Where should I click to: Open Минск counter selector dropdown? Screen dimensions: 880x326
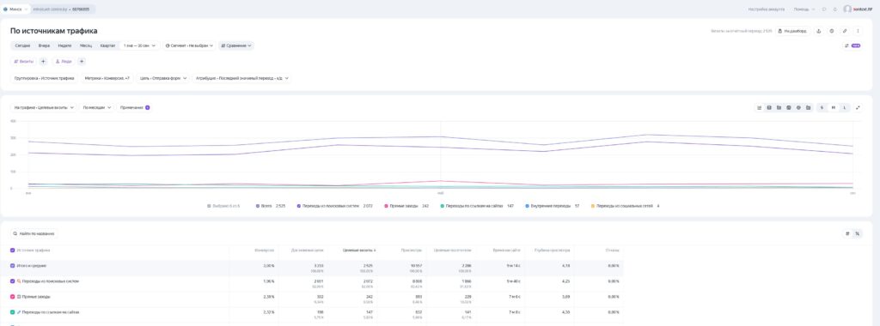(x=15, y=9)
